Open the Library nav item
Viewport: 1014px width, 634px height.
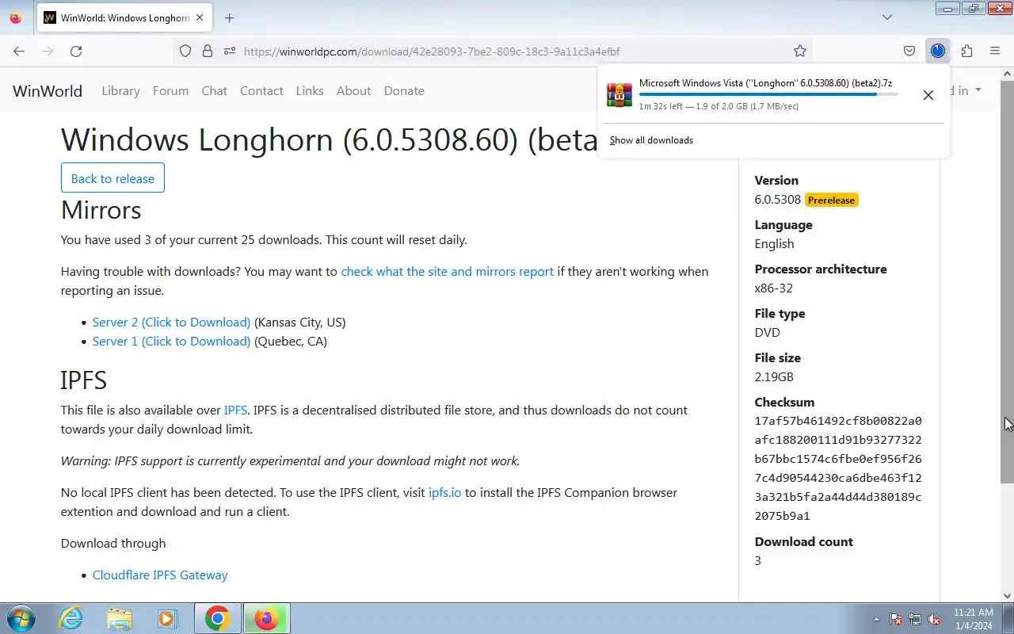point(120,91)
